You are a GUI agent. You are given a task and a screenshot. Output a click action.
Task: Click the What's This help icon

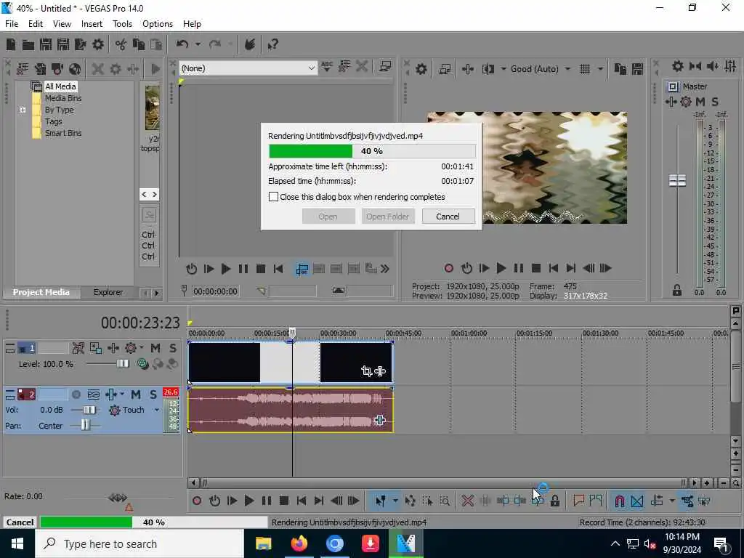pos(273,44)
